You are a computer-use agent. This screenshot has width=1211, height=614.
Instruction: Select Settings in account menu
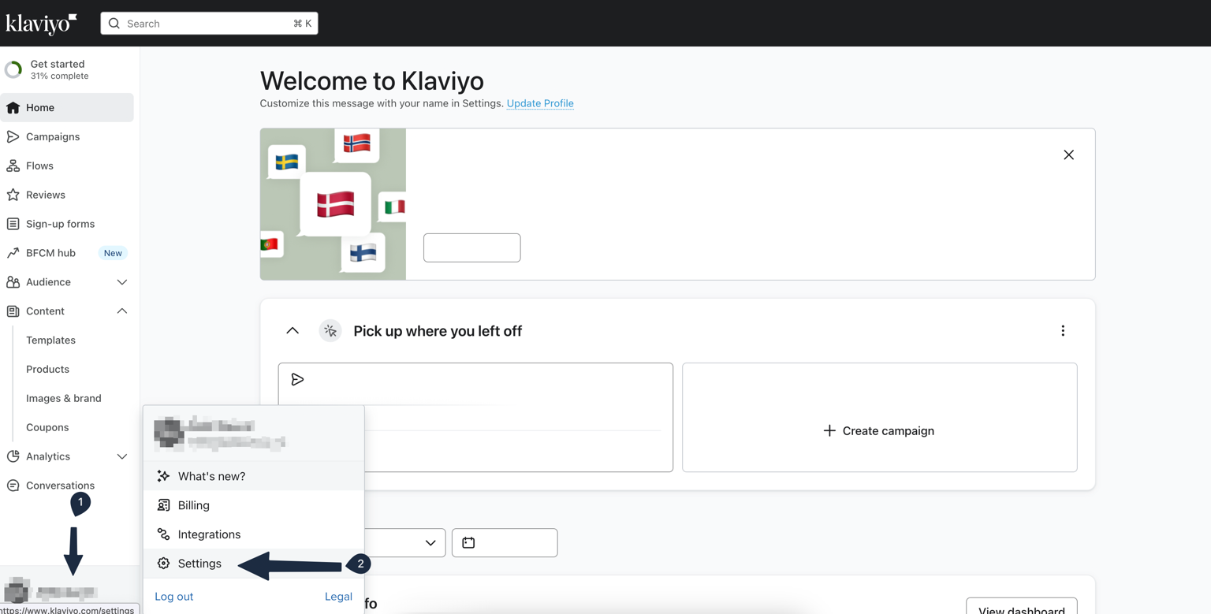(254, 564)
